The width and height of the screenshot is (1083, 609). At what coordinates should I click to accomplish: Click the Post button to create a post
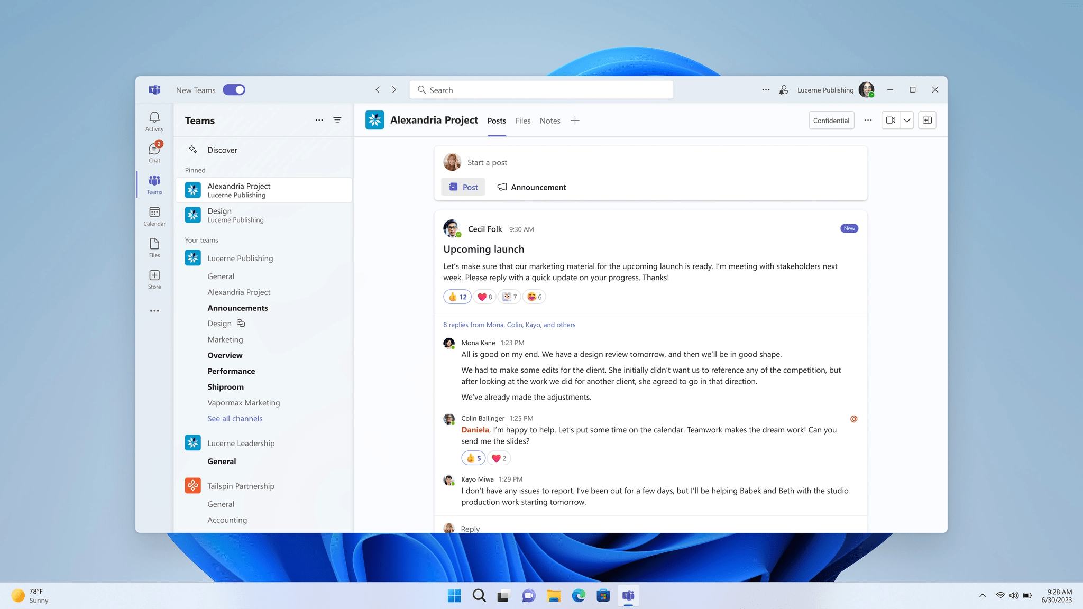pyautogui.click(x=463, y=187)
